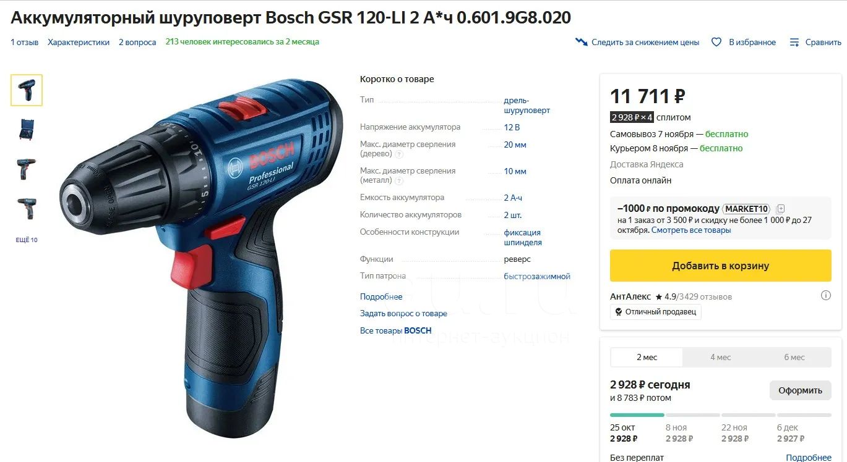Add the drill to cart
847x462 pixels.
721,266
